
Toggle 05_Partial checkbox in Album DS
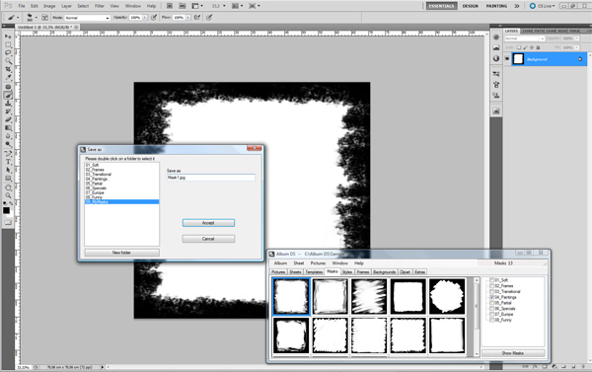492,303
